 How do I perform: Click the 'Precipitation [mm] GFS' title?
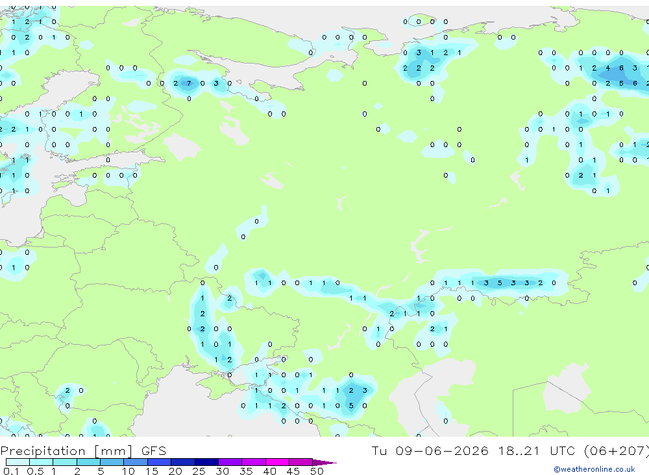(83, 451)
